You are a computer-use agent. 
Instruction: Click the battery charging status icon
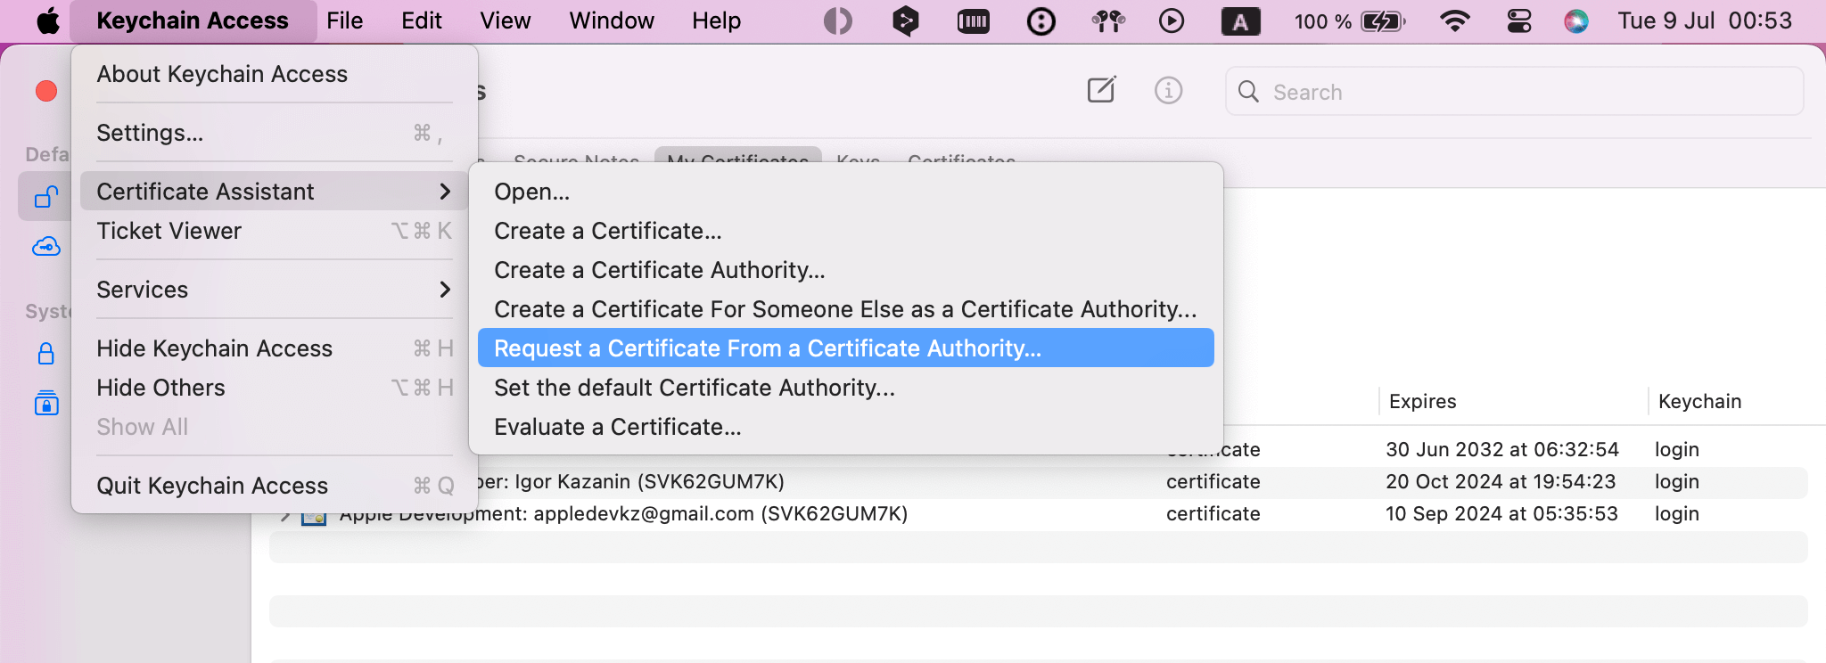[1383, 20]
